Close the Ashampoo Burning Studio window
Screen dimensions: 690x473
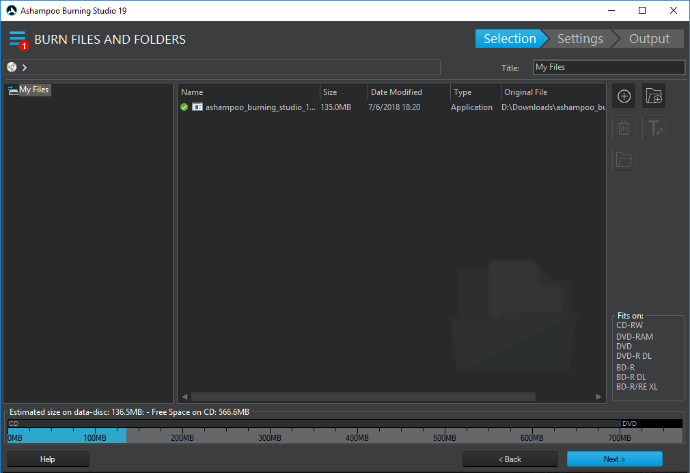pos(674,10)
